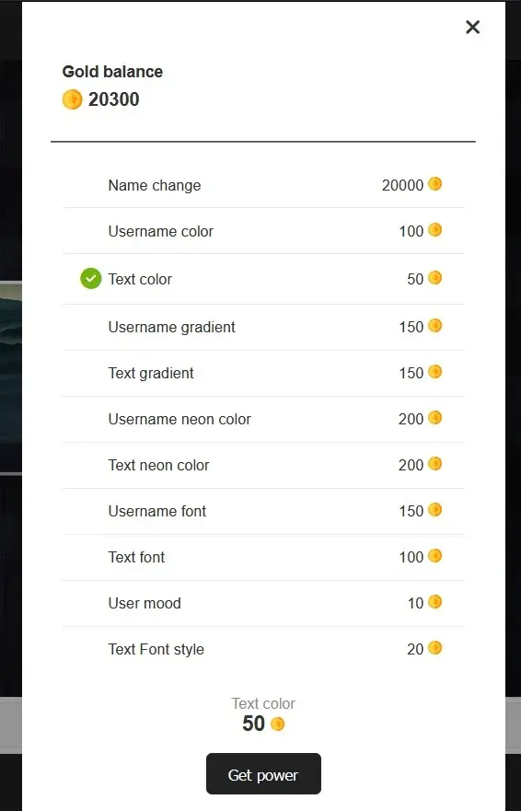
Task: Click the coin icon in Text font row
Action: pos(435,556)
